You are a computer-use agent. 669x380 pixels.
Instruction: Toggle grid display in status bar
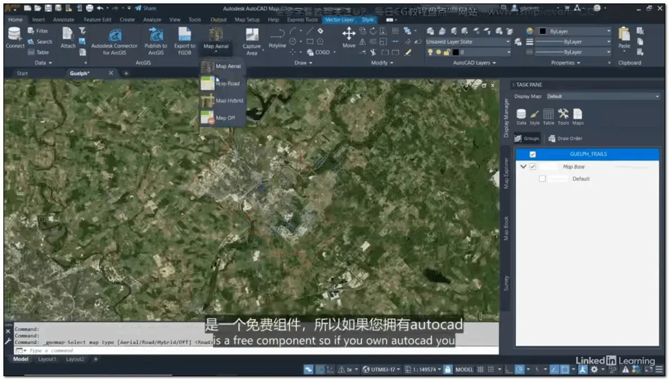[x=480, y=370]
